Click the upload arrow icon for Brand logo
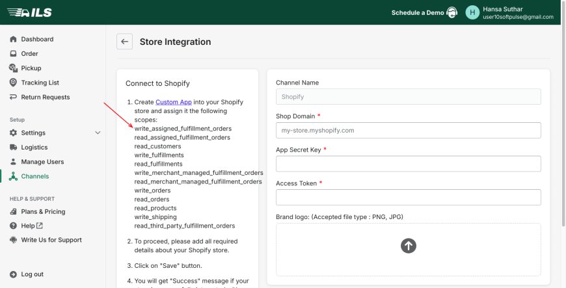This screenshot has height=288, width=566. tap(409, 246)
